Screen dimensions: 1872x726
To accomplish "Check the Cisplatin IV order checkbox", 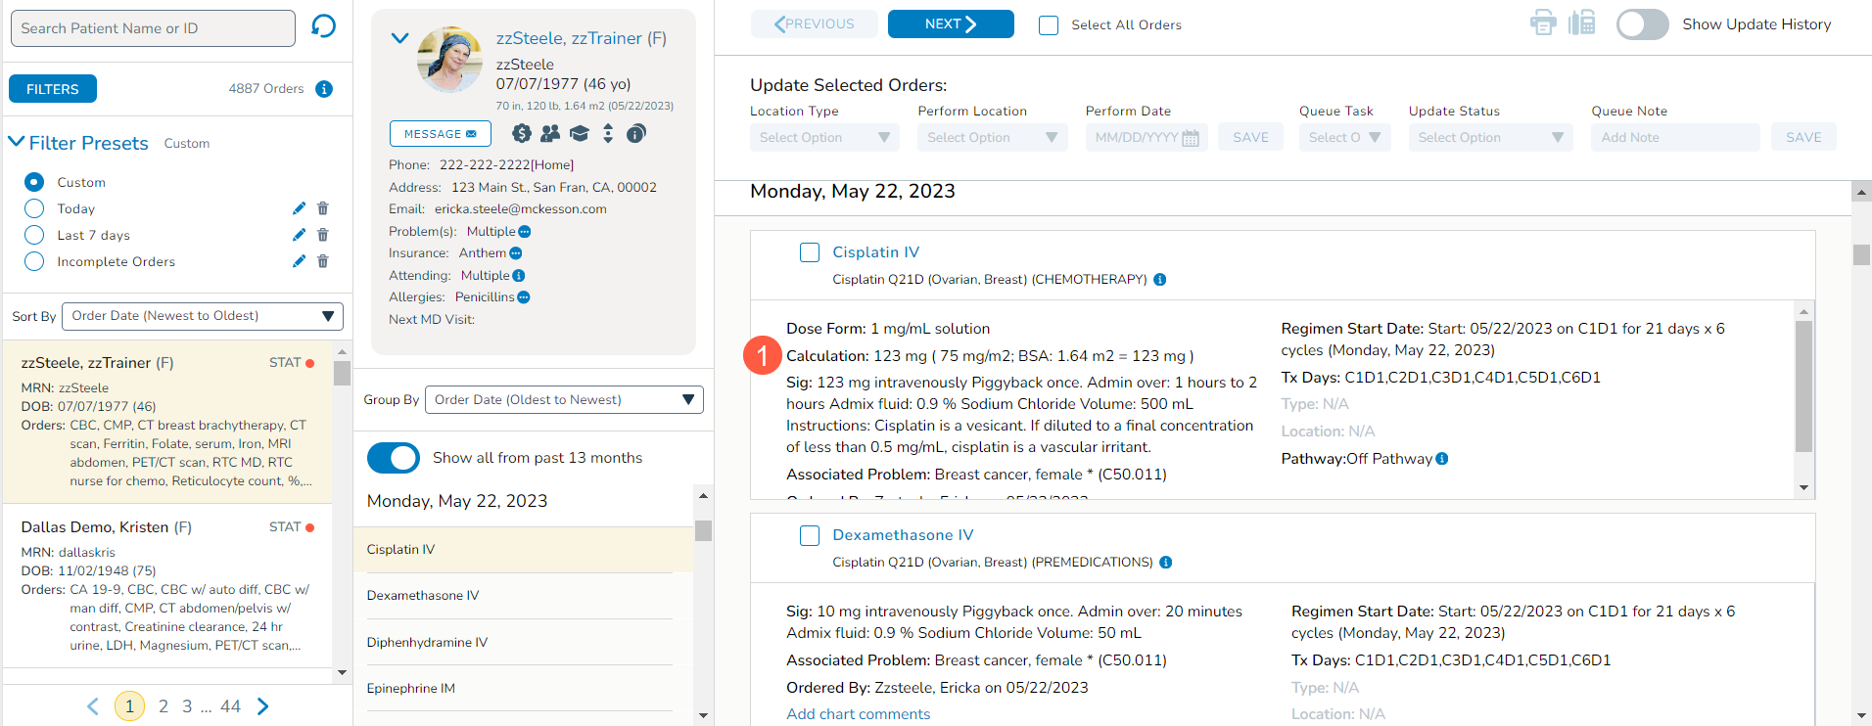I will point(810,252).
